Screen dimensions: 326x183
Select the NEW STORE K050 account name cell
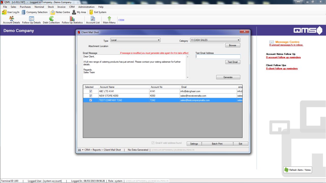point(124,96)
